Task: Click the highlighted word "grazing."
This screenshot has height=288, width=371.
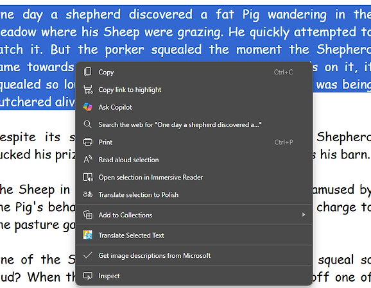Action: [200, 33]
